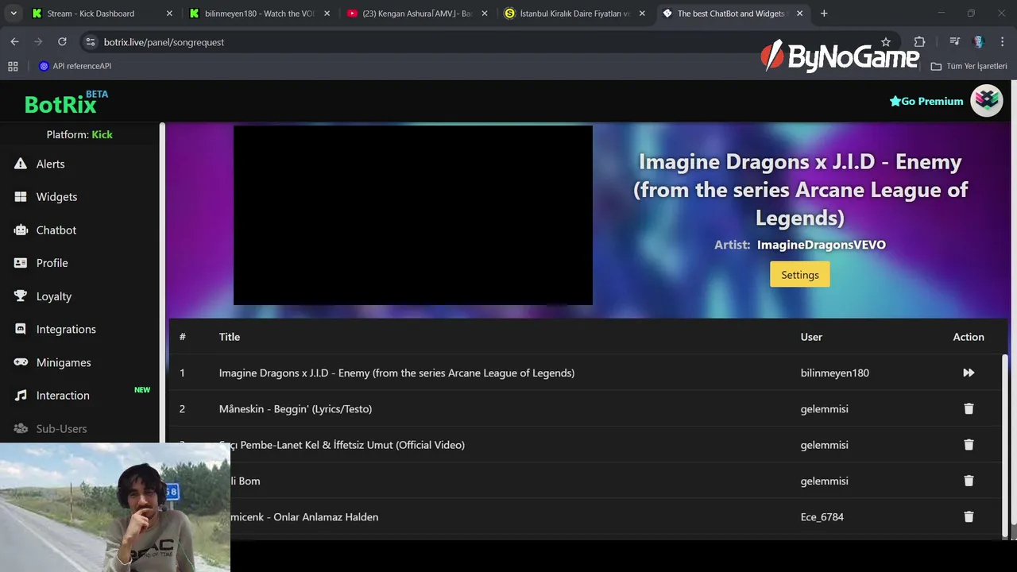Open the apps grid in bookmarks bar
Image resolution: width=1017 pixels, height=572 pixels.
tap(13, 66)
